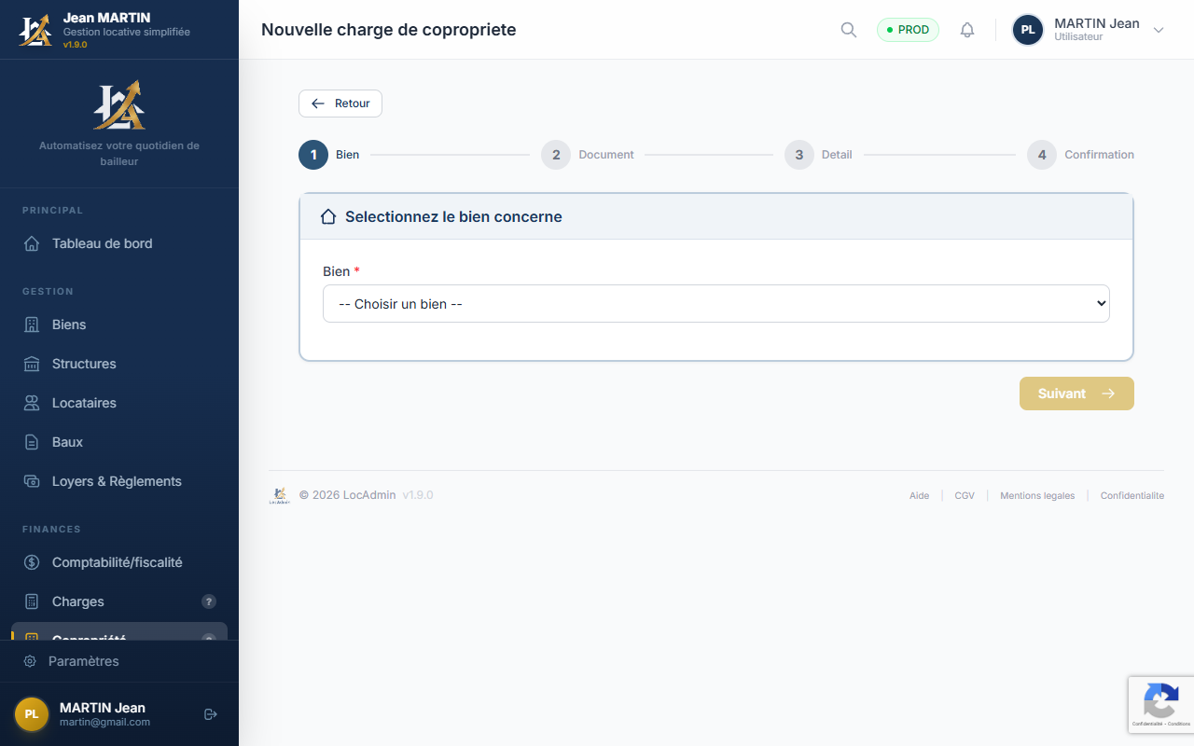Click the Paramètres gear icon

pos(30,661)
